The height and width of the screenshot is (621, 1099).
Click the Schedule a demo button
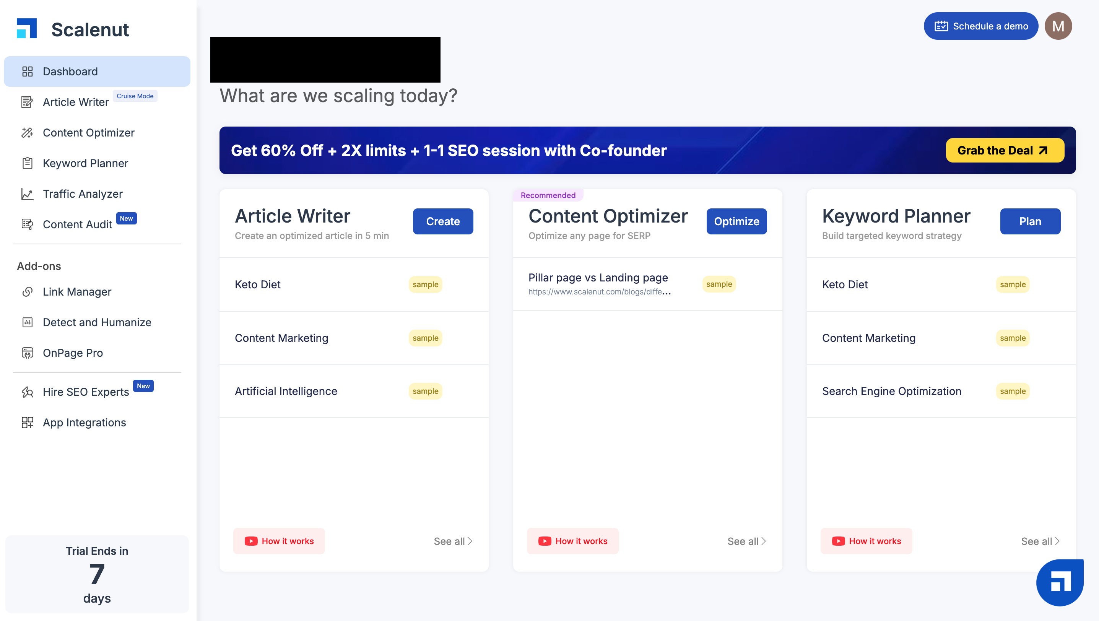click(x=980, y=26)
